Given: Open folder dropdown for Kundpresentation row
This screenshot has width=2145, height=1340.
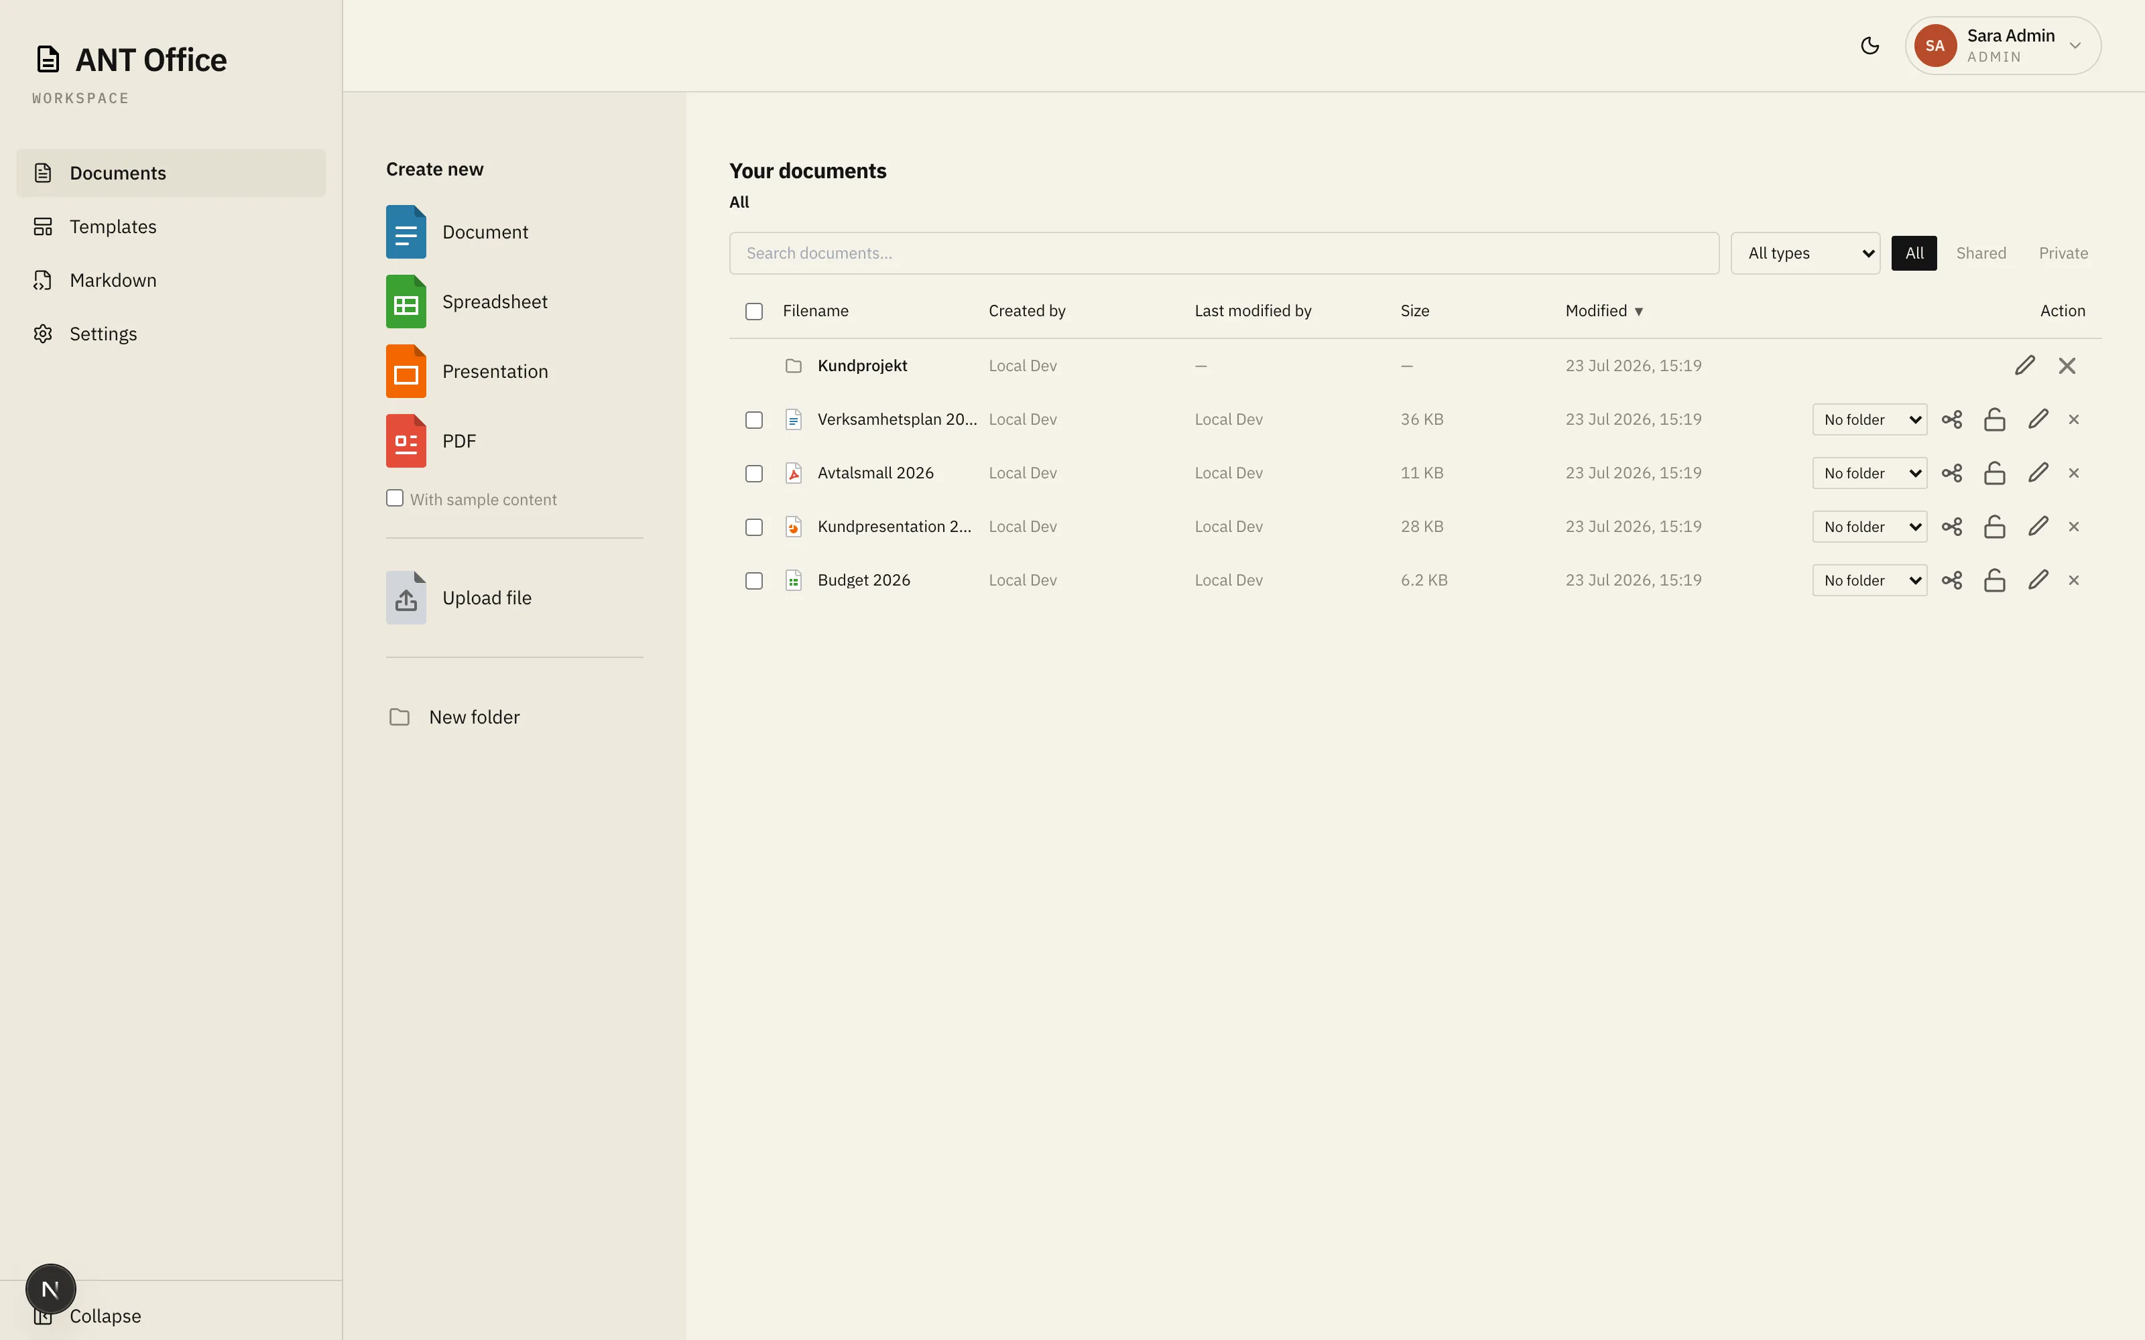Looking at the screenshot, I should 1870,527.
